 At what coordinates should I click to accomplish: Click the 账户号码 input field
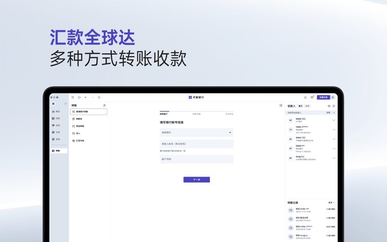(196, 159)
